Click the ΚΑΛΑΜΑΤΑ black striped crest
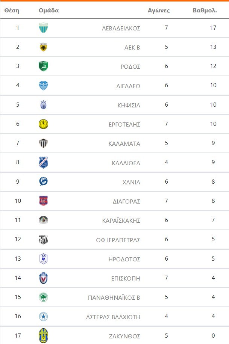This screenshot has width=229, height=344. (43, 143)
